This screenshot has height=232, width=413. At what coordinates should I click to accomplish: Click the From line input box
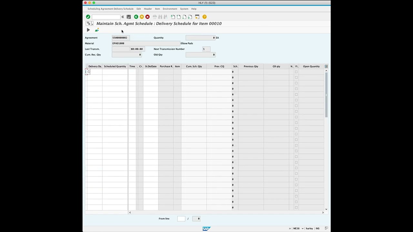(x=181, y=219)
